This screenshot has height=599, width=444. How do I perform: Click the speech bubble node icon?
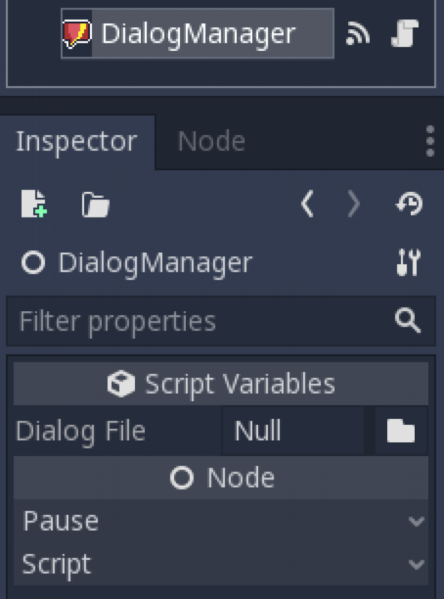tap(77, 33)
